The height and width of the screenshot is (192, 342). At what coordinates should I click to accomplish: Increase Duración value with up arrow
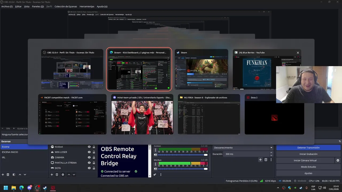(271, 153)
